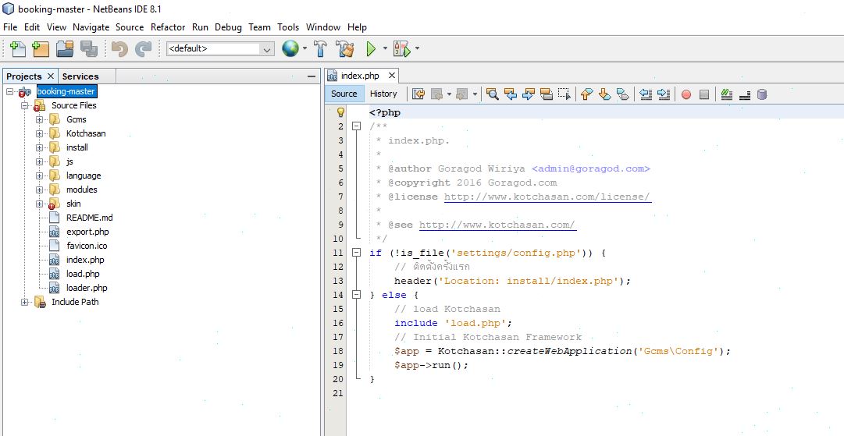The height and width of the screenshot is (436, 844).
Task: Open the Navigate menu
Action: click(91, 27)
